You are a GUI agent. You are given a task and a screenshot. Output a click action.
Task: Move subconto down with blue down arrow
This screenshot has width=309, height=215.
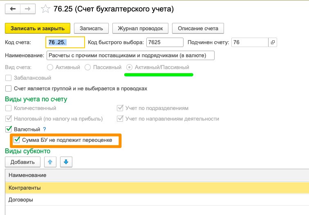click(66, 162)
